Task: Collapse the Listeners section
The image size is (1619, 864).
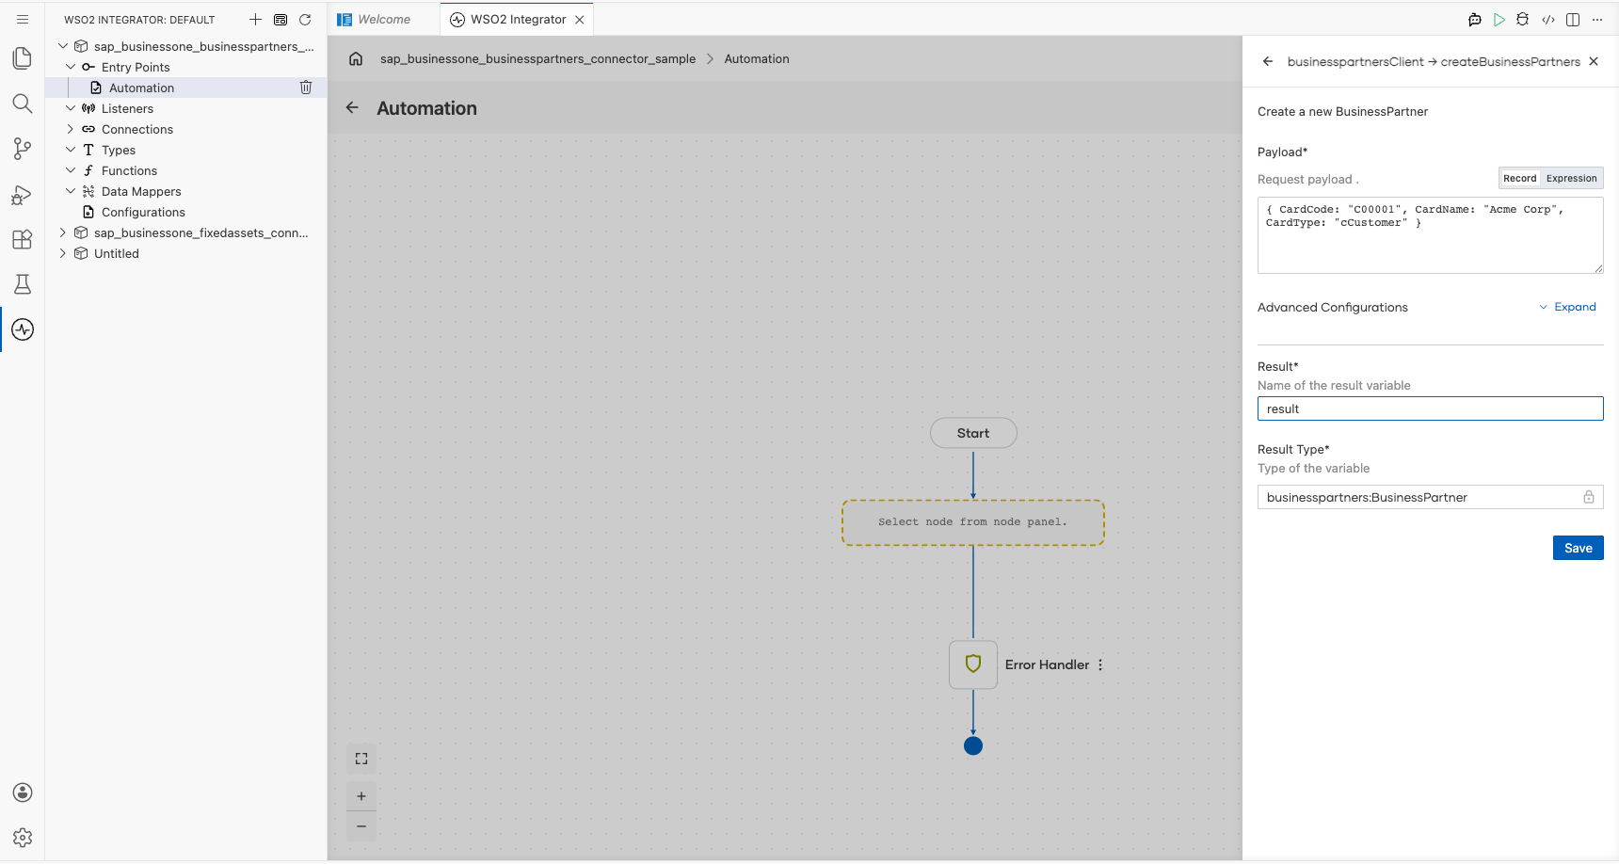Action: 71,108
